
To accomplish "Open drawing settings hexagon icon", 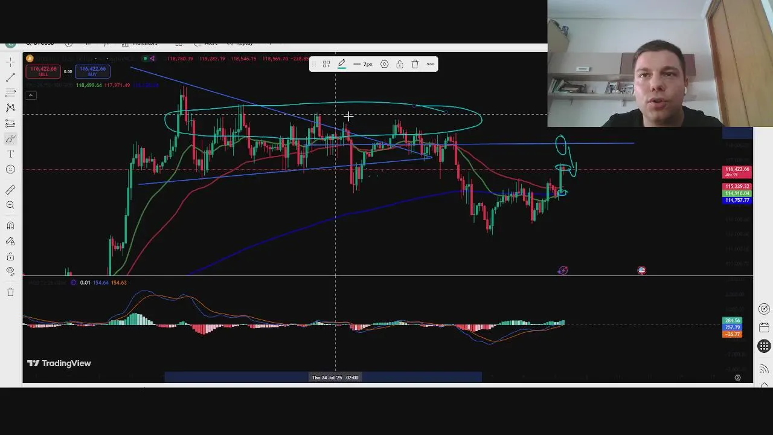I will 384,64.
